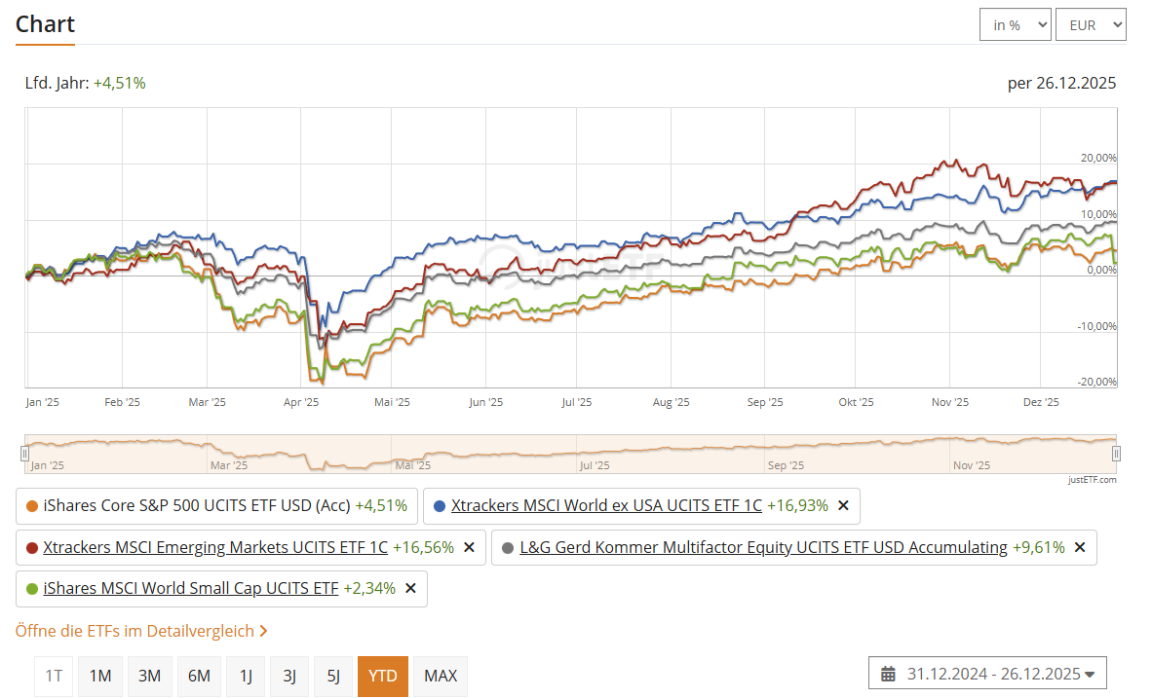Click the mini overview chart navigator
The image size is (1152, 698).
(570, 454)
